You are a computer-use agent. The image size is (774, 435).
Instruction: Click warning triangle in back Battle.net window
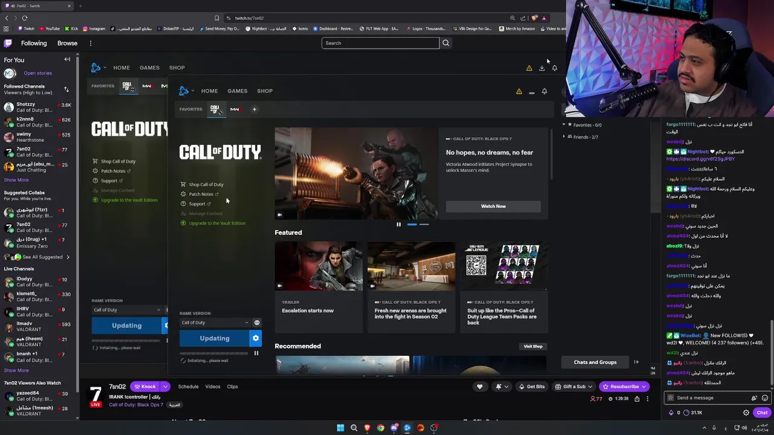[x=529, y=68]
